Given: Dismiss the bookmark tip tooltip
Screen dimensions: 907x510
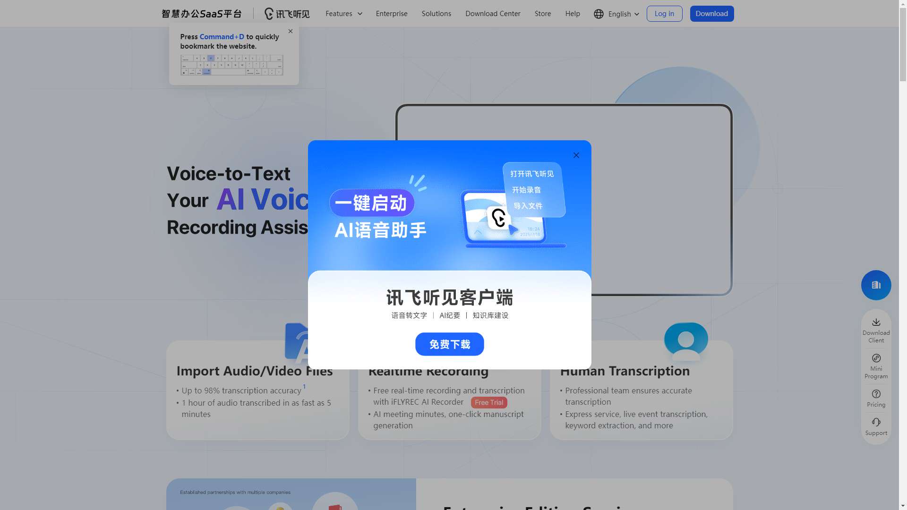Looking at the screenshot, I should point(291,31).
